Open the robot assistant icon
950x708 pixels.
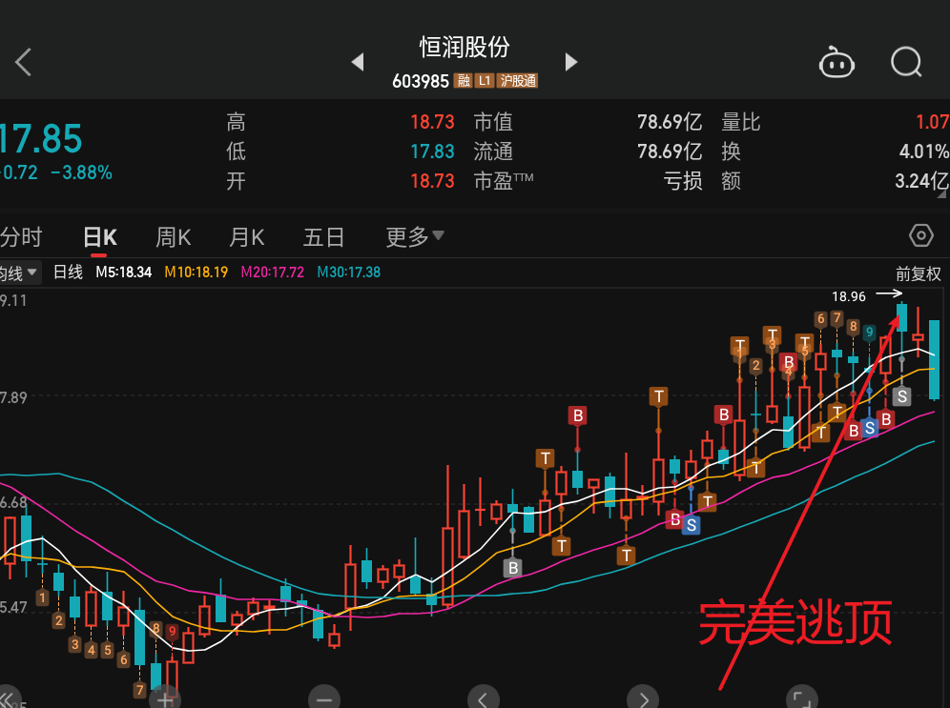pos(836,62)
